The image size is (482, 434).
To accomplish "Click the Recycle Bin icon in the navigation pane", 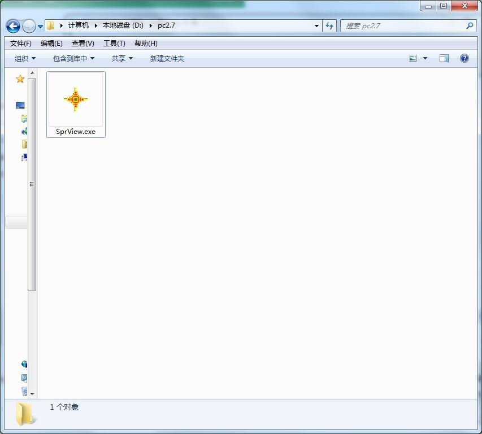I will pos(24,391).
